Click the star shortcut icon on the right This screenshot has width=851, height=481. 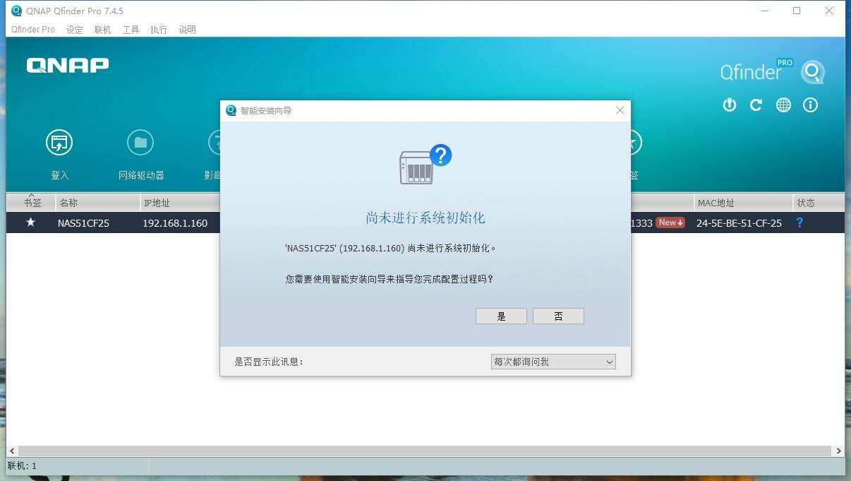click(x=632, y=142)
